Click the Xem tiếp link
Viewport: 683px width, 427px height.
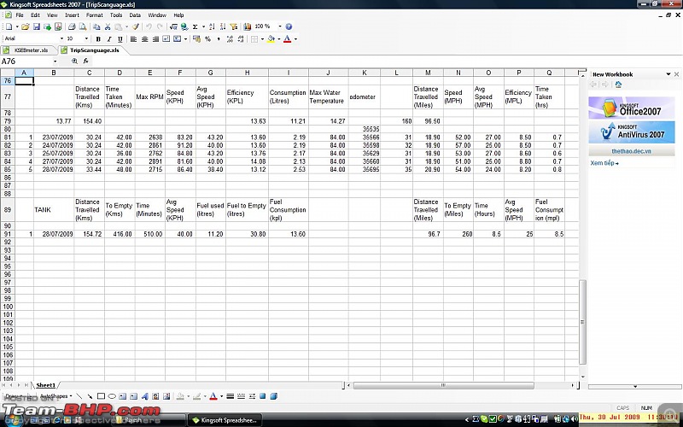604,163
